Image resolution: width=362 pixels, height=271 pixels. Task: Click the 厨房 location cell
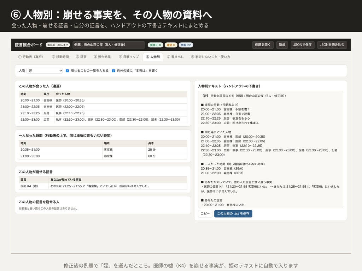click(48, 113)
